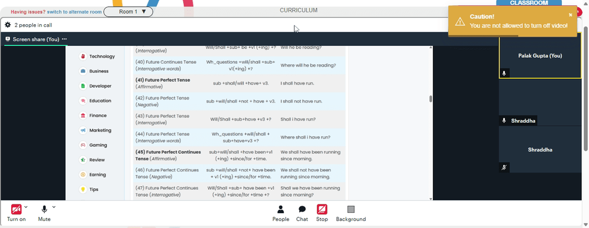Open the People panel
Viewport: 589px width, 228px height.
click(x=280, y=213)
